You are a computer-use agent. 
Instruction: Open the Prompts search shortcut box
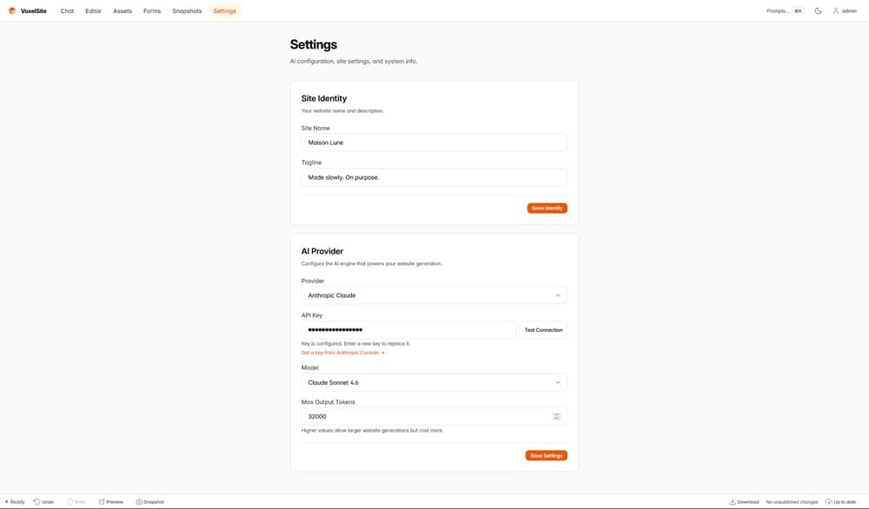784,11
